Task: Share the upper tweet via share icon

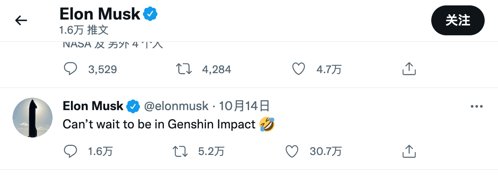Action: [409, 69]
